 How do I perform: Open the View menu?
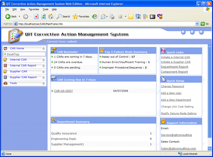click(23, 9)
